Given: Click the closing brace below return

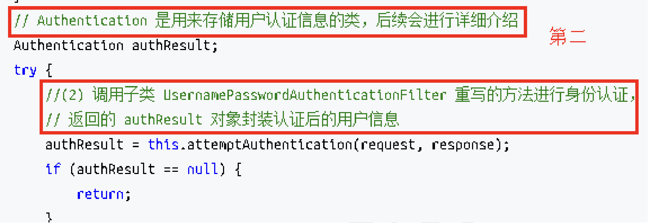Looking at the screenshot, I should pos(49,217).
